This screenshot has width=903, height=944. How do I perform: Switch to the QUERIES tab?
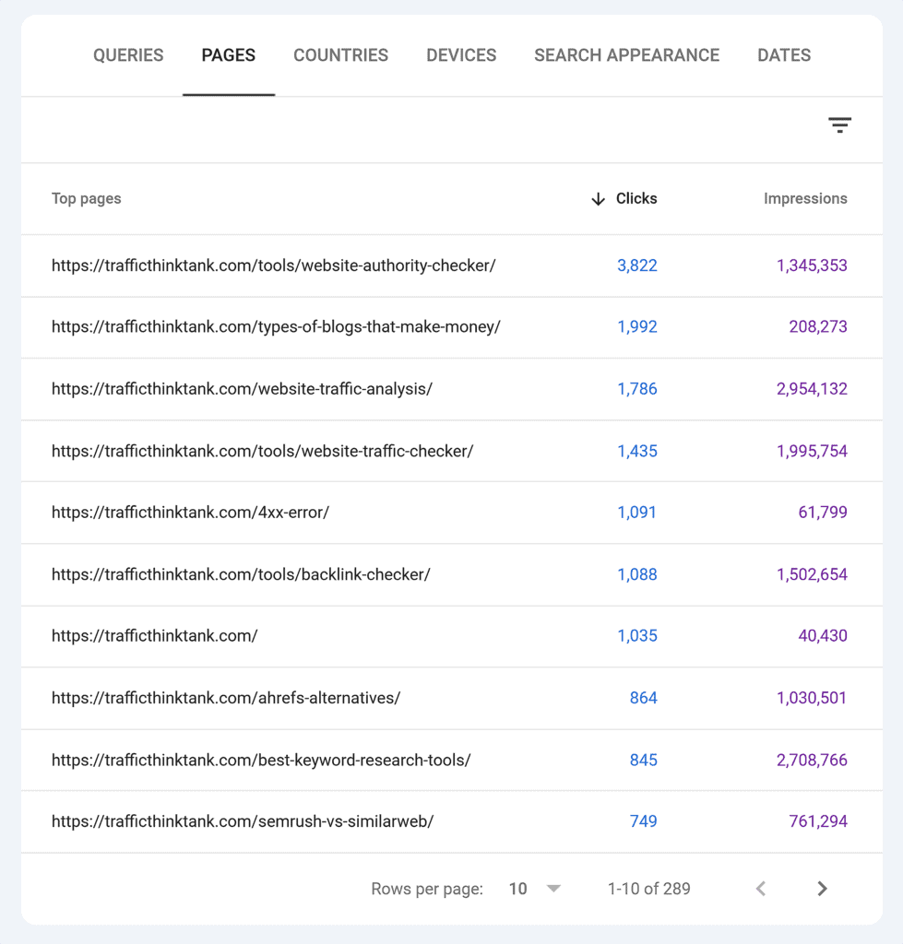(128, 55)
